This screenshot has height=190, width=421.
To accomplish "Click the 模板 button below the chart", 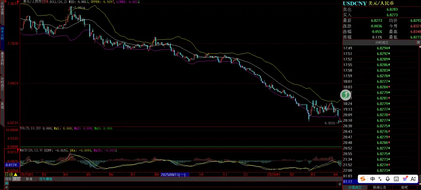I will coord(17,179).
